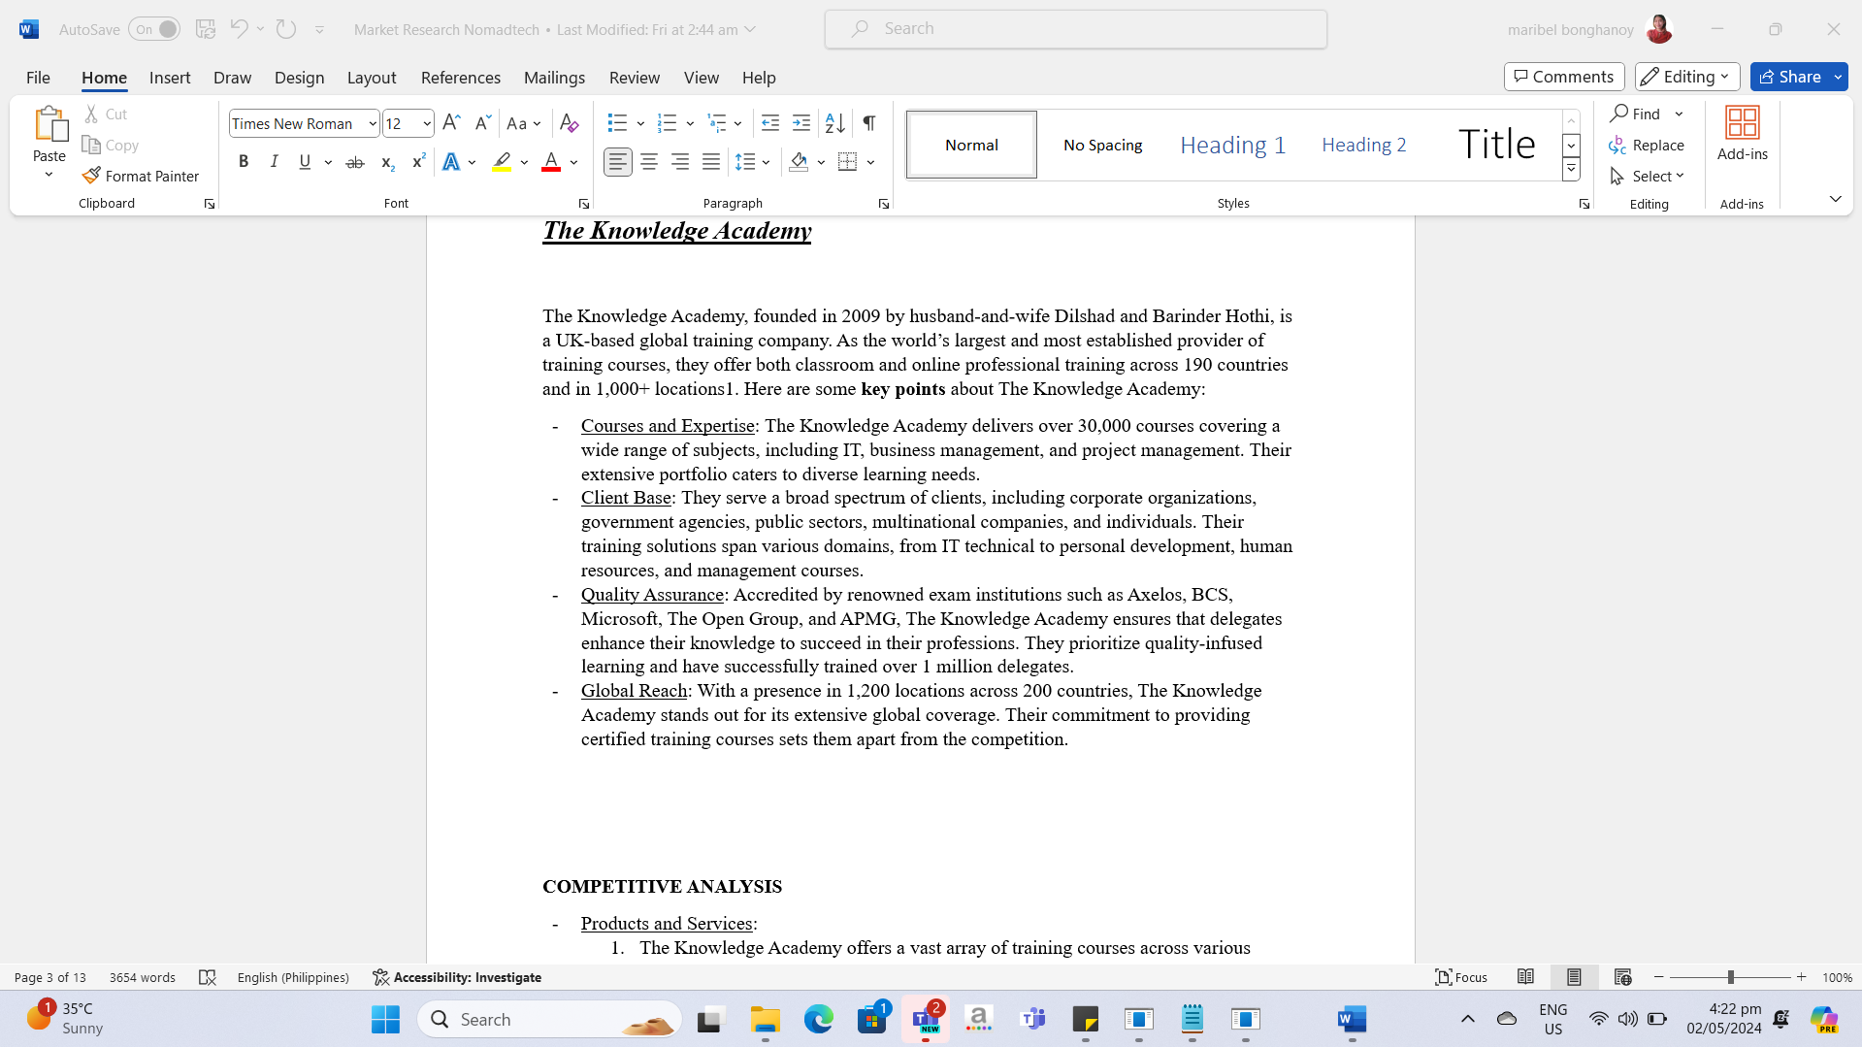Switch to Web Layout view
This screenshot has height=1047, width=1862.
click(x=1622, y=977)
